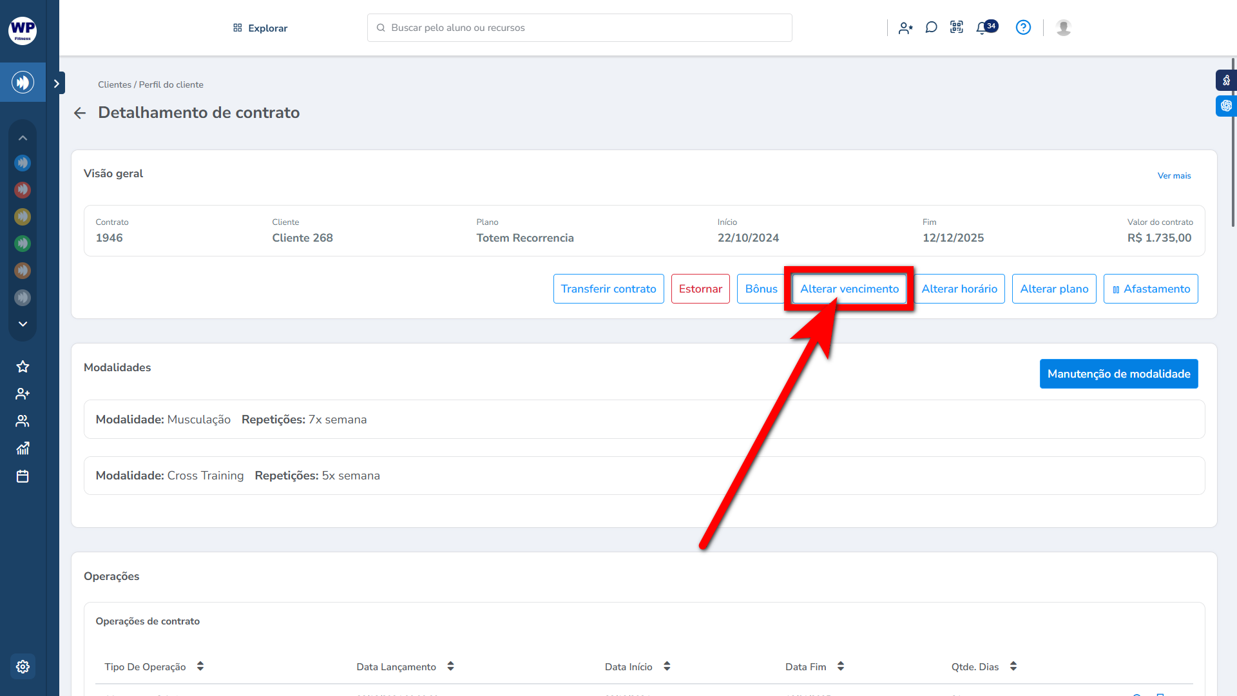The height and width of the screenshot is (696, 1237).
Task: Open the calendar icon in sidebar
Action: [x=23, y=476]
